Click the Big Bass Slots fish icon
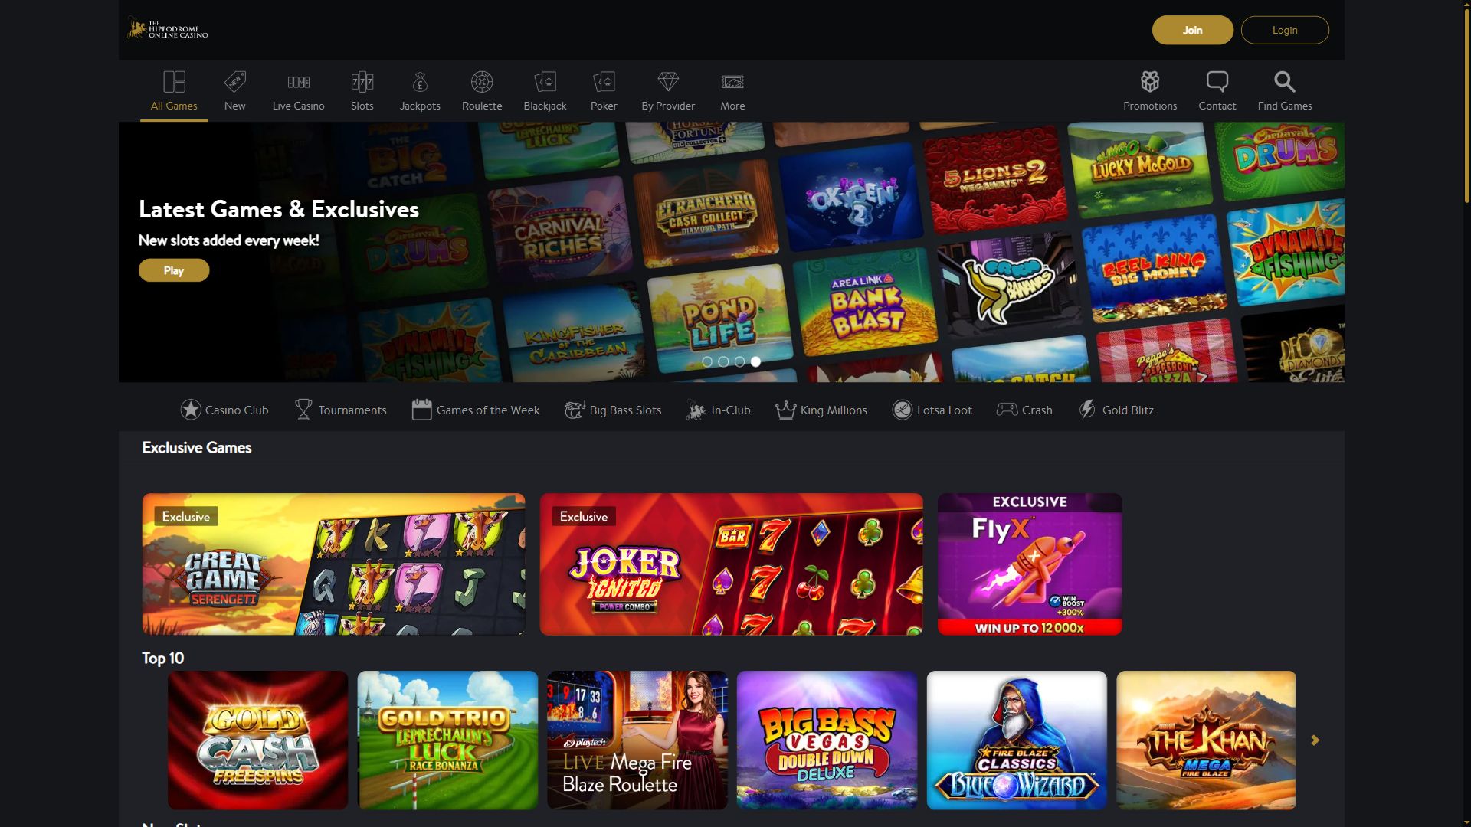Image resolution: width=1471 pixels, height=827 pixels. click(x=575, y=410)
